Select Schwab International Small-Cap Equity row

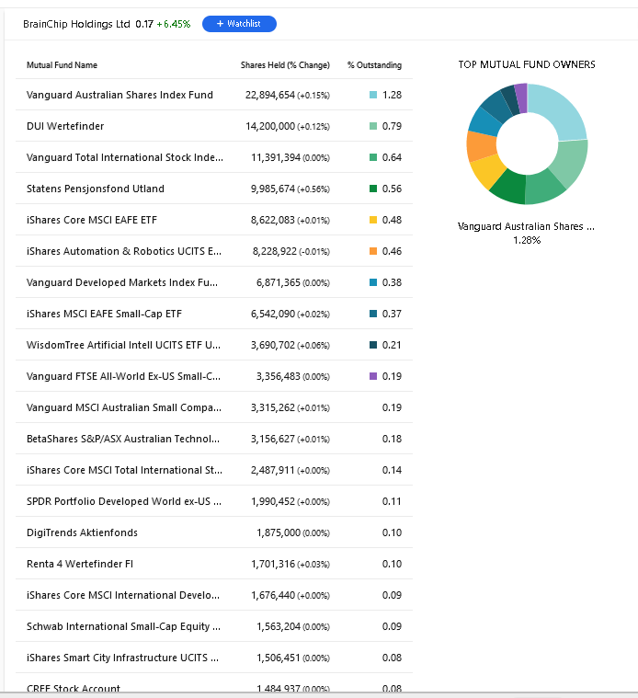click(214, 626)
